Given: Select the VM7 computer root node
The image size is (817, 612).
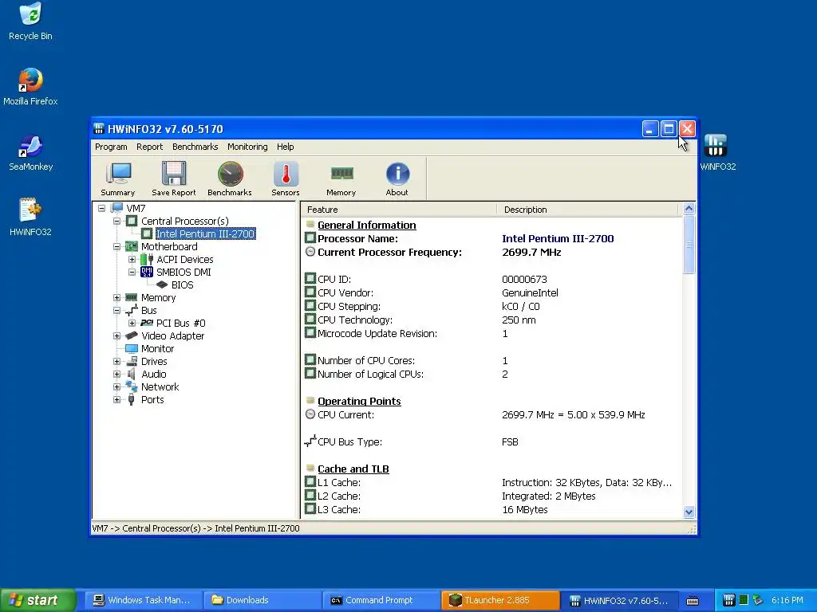Looking at the screenshot, I should tap(136, 208).
